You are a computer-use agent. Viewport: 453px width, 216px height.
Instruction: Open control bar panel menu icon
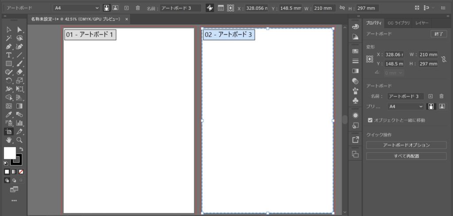coord(443,8)
